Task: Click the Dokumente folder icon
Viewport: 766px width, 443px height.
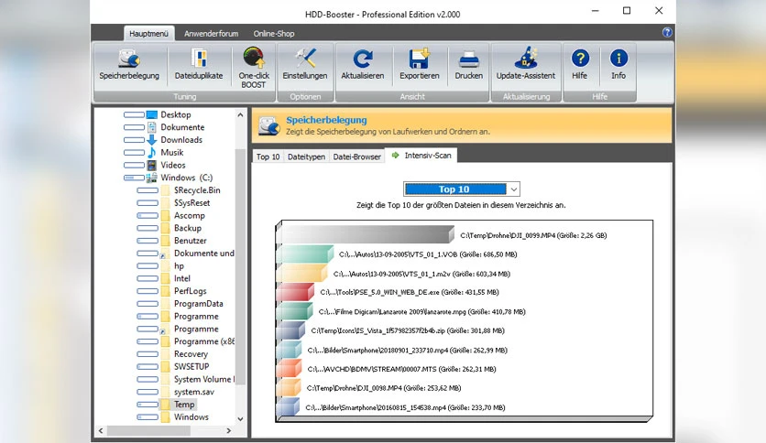Action: pyautogui.click(x=152, y=127)
